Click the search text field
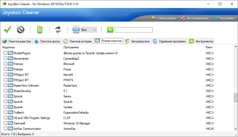The width and height of the screenshot is (238, 137). point(134,30)
